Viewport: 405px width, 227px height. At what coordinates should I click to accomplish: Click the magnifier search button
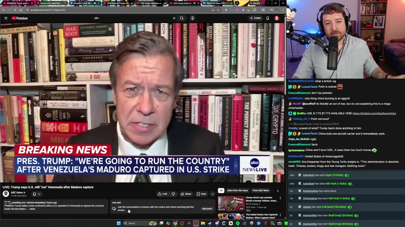(182, 18)
